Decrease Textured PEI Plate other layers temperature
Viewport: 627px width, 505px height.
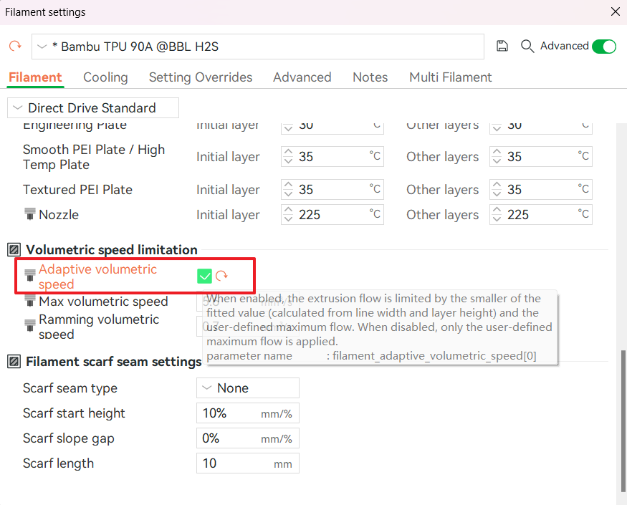[497, 193]
